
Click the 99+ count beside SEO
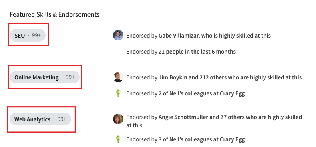pos(36,35)
